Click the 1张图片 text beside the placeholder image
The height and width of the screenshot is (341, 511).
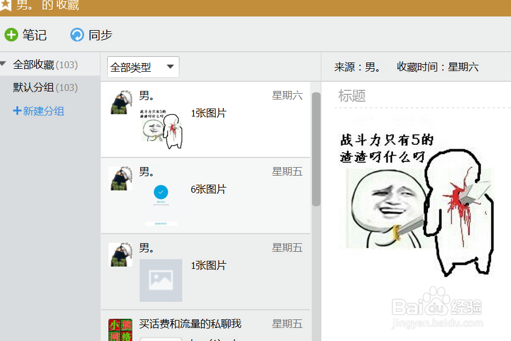208,265
